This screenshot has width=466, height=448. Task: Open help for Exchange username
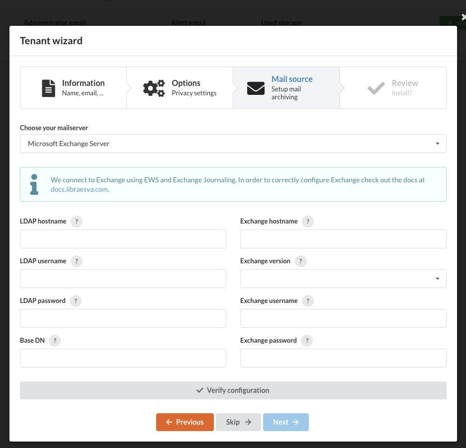(x=307, y=301)
